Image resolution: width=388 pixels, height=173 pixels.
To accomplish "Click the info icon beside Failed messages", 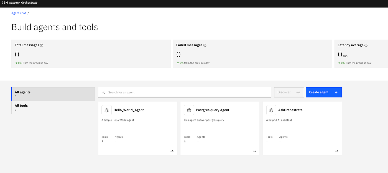I will point(205,45).
